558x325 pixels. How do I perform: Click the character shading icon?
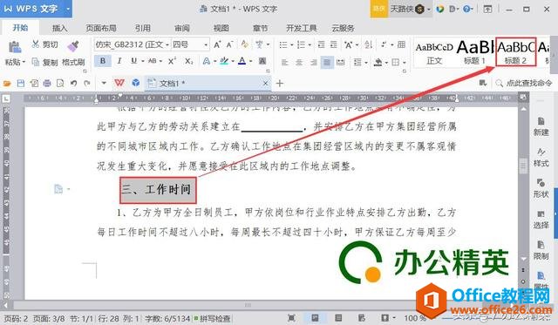tap(262, 61)
